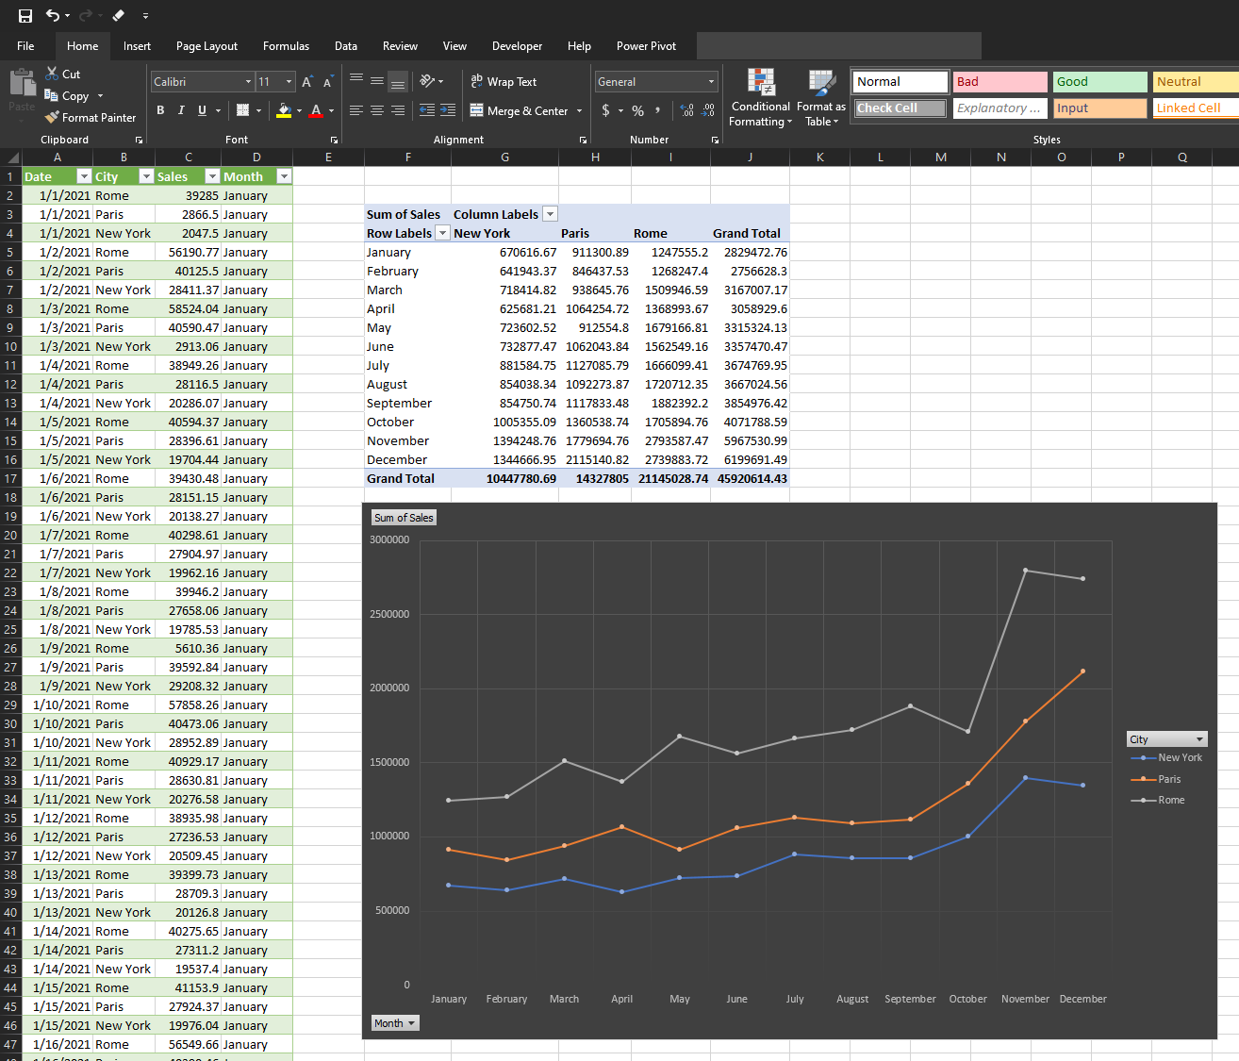Open the City column filter dropdown
The image size is (1239, 1061).
146,176
